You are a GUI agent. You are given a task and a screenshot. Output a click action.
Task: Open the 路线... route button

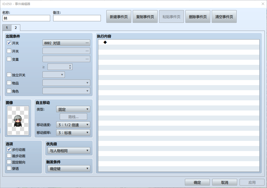73,117
